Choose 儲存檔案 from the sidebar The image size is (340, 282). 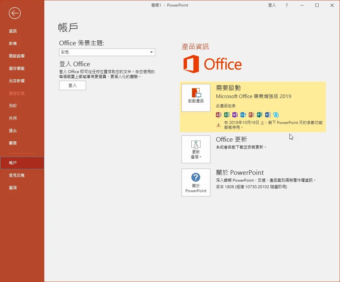point(17,69)
